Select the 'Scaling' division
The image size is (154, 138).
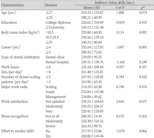pyautogui.click(x=51, y=87)
